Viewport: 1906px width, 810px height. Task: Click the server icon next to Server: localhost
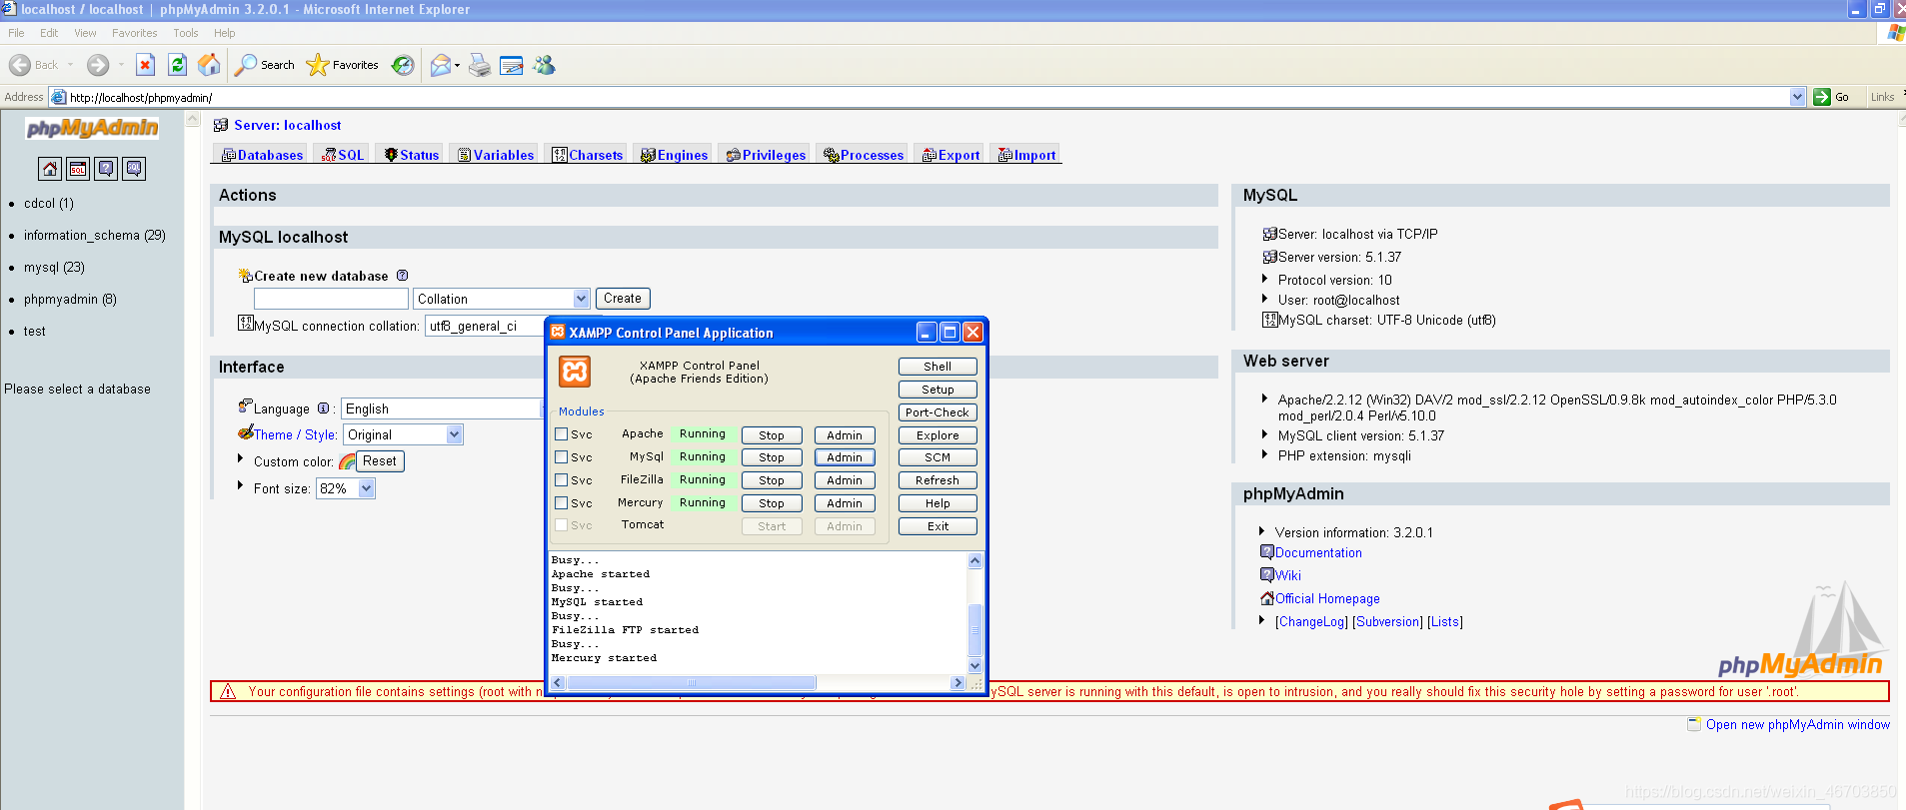pos(221,125)
